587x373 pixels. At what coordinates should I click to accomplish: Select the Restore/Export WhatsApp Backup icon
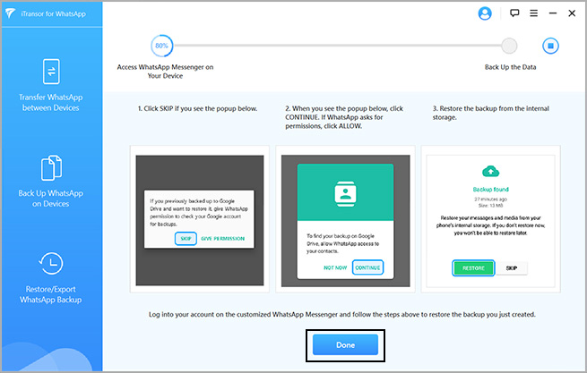tap(51, 264)
